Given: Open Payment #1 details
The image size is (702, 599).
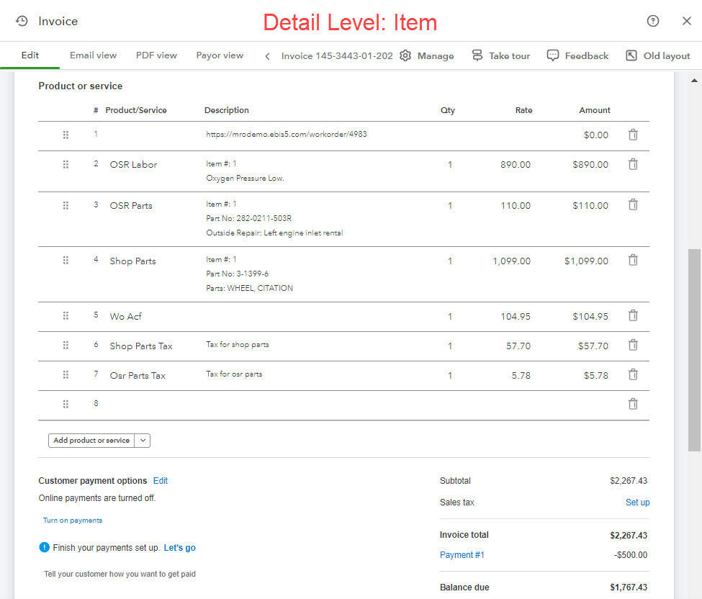Looking at the screenshot, I should (x=462, y=554).
